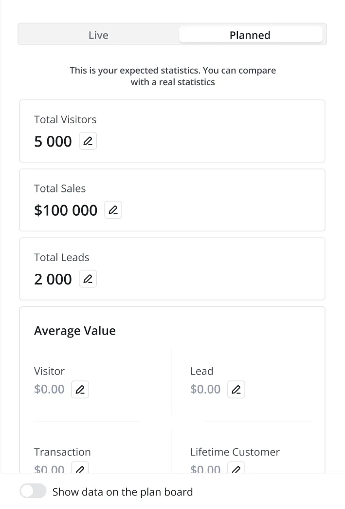Screen dimensions: 345x509
Task: Click the Average Value heading
Action: tap(75, 331)
